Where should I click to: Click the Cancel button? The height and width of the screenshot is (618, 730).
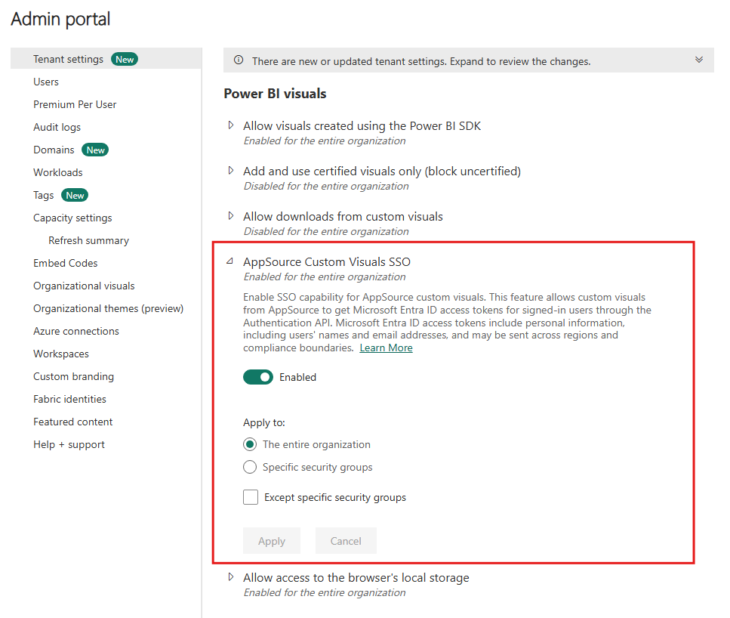coord(345,540)
